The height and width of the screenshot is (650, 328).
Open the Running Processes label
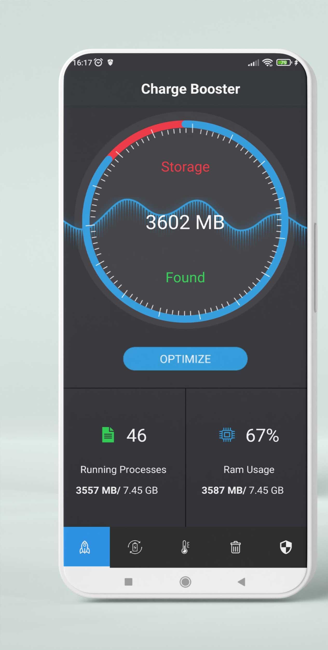point(123,470)
